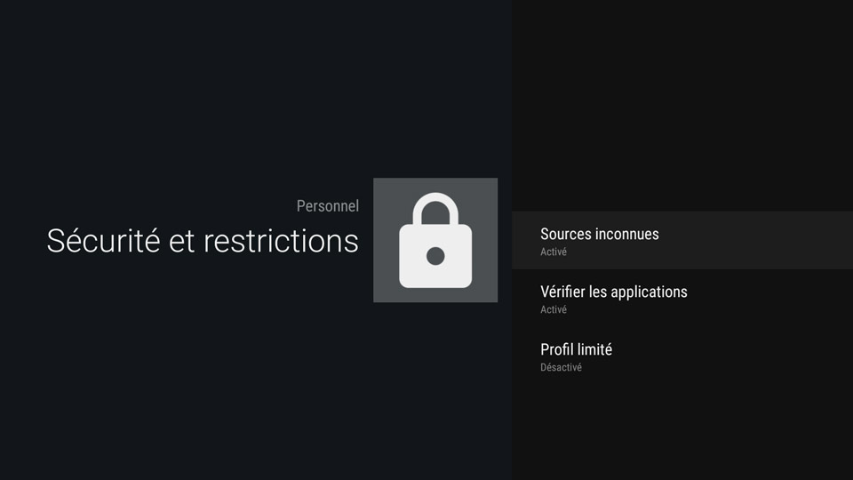Image resolution: width=853 pixels, height=480 pixels.
Task: Select the highlighted Sources inconnues row
Action: [682, 240]
